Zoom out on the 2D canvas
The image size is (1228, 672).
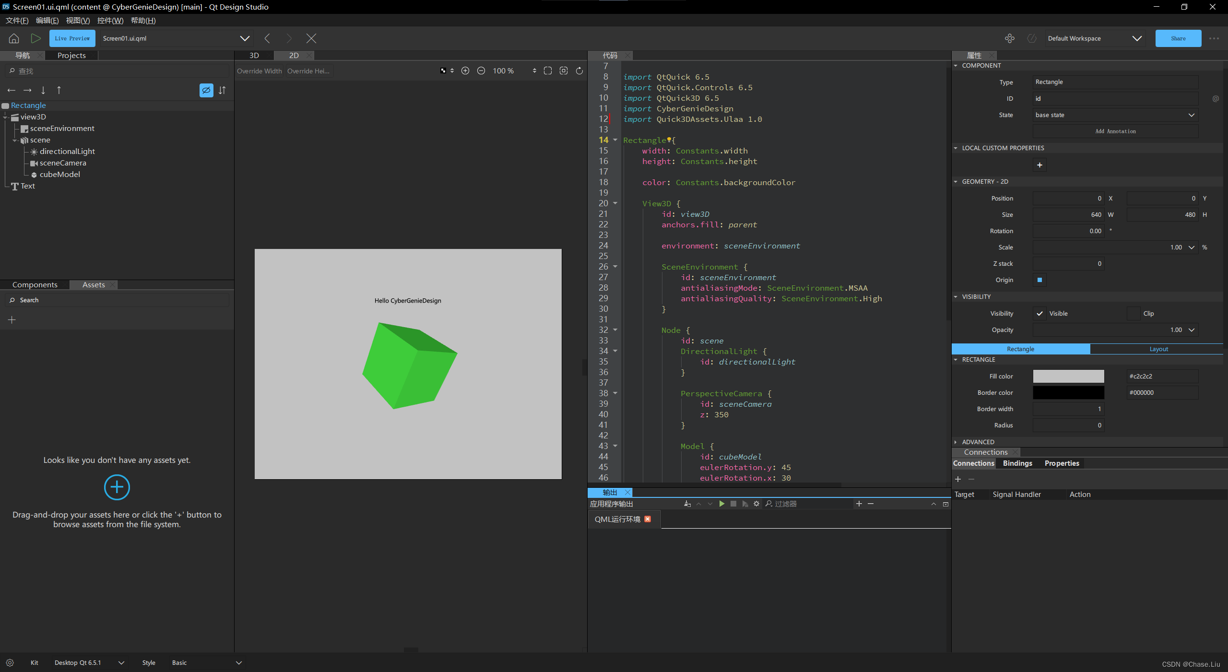point(481,71)
